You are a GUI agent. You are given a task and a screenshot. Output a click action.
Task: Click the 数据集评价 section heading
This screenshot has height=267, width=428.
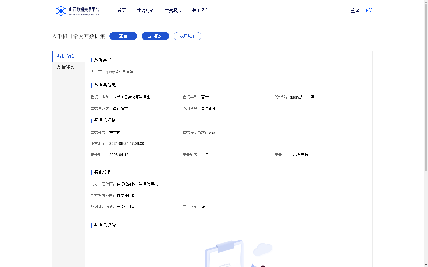(x=105, y=225)
